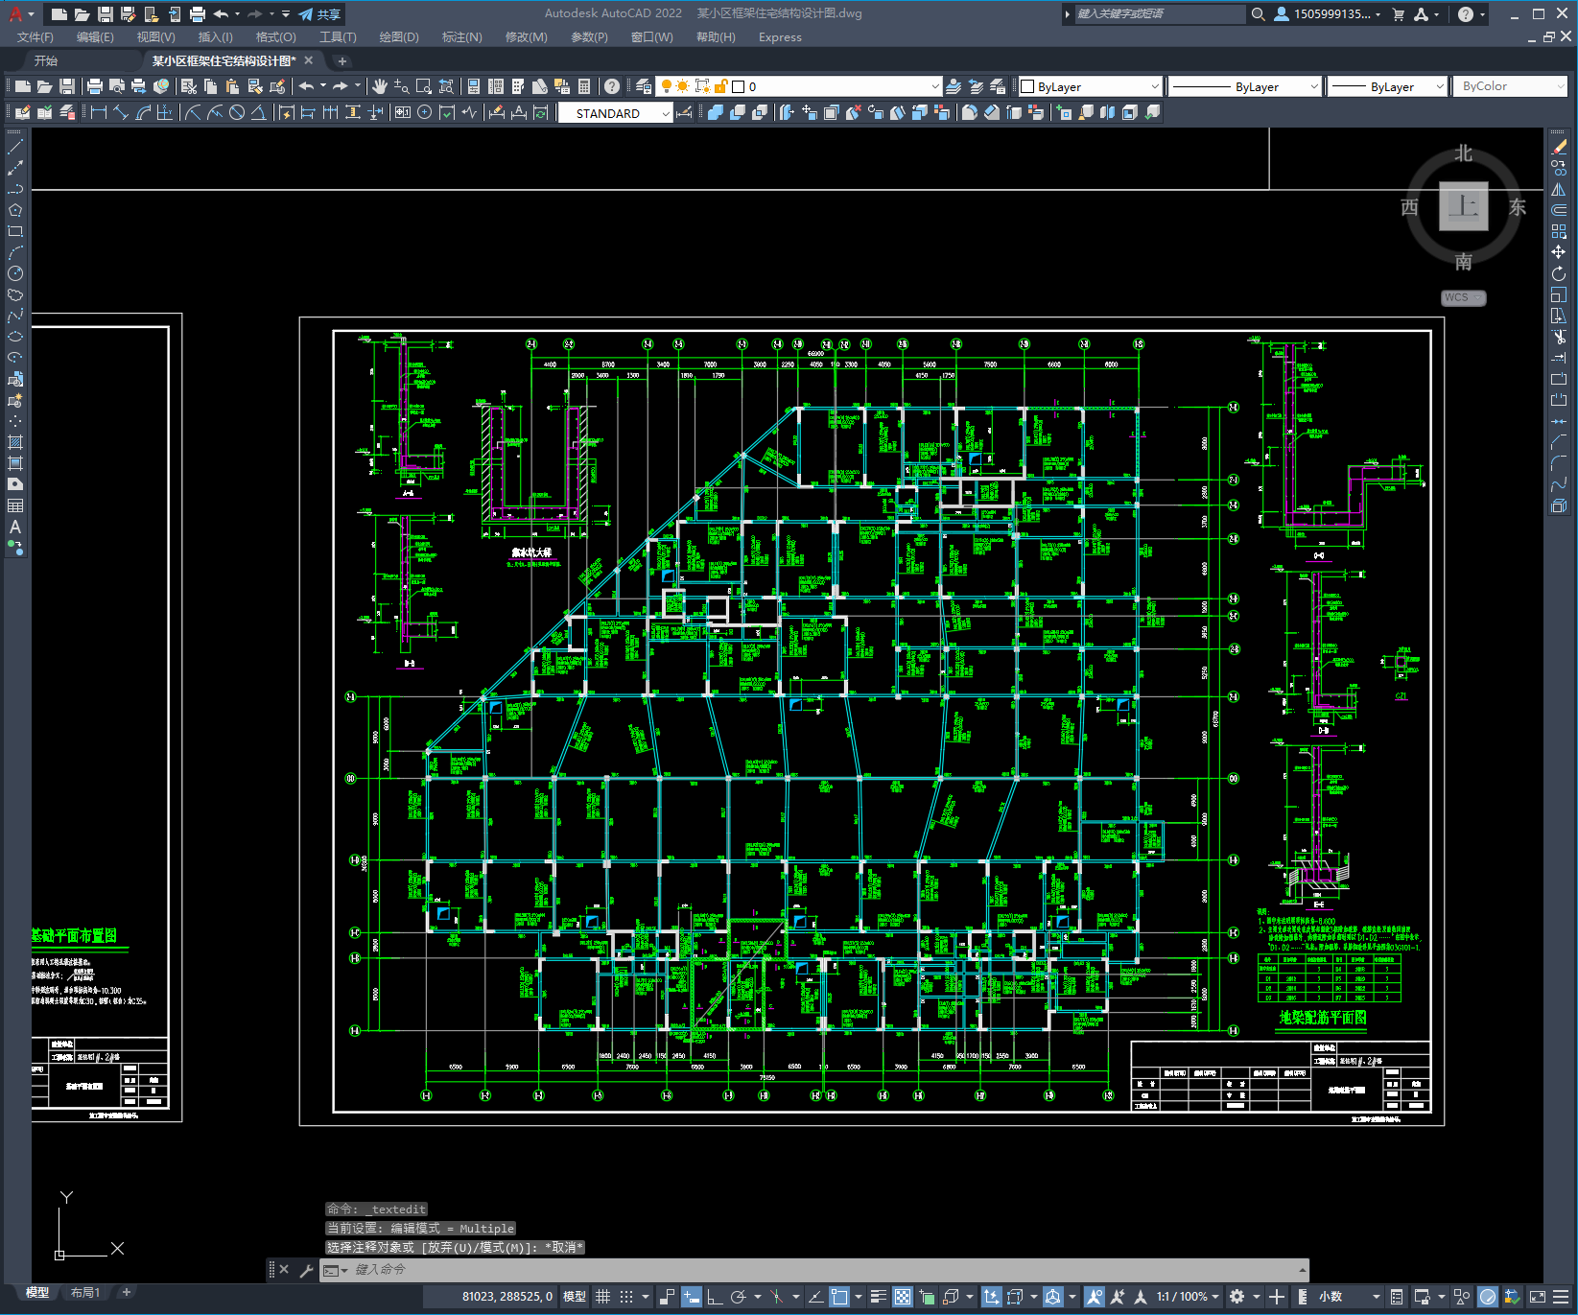Image resolution: width=1578 pixels, height=1315 pixels.
Task: Open the 编辑(E) menu
Action: (95, 37)
